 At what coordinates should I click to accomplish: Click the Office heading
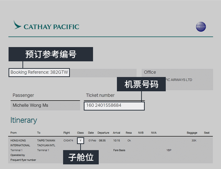click(150, 72)
